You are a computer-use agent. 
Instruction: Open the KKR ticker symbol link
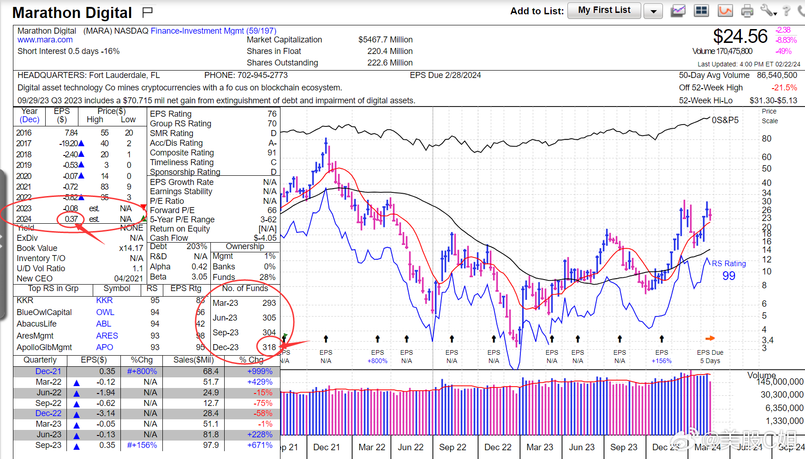pos(104,300)
